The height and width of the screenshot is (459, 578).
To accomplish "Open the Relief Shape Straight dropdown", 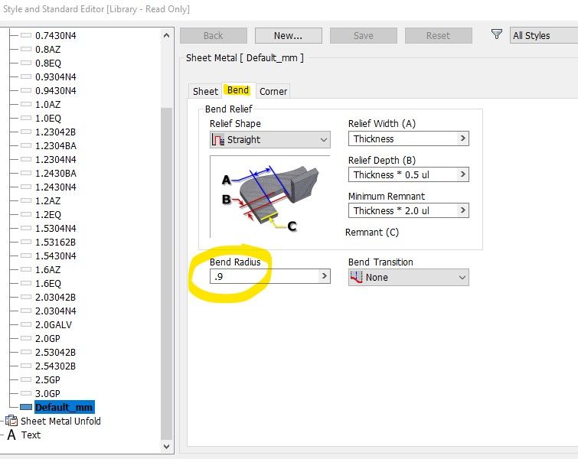I will tap(269, 140).
